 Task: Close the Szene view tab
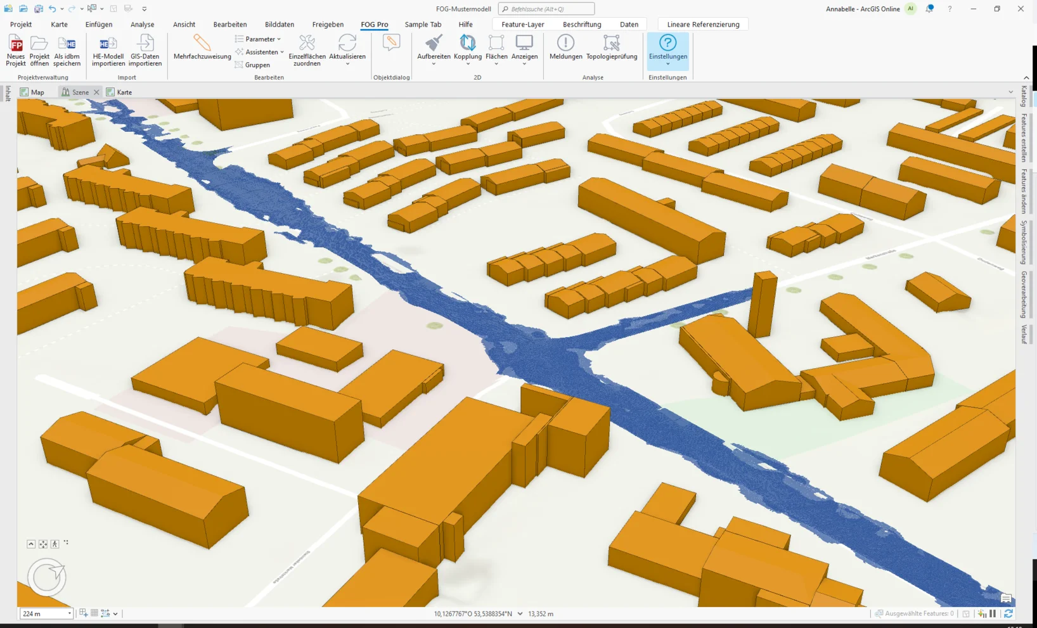[x=96, y=93]
